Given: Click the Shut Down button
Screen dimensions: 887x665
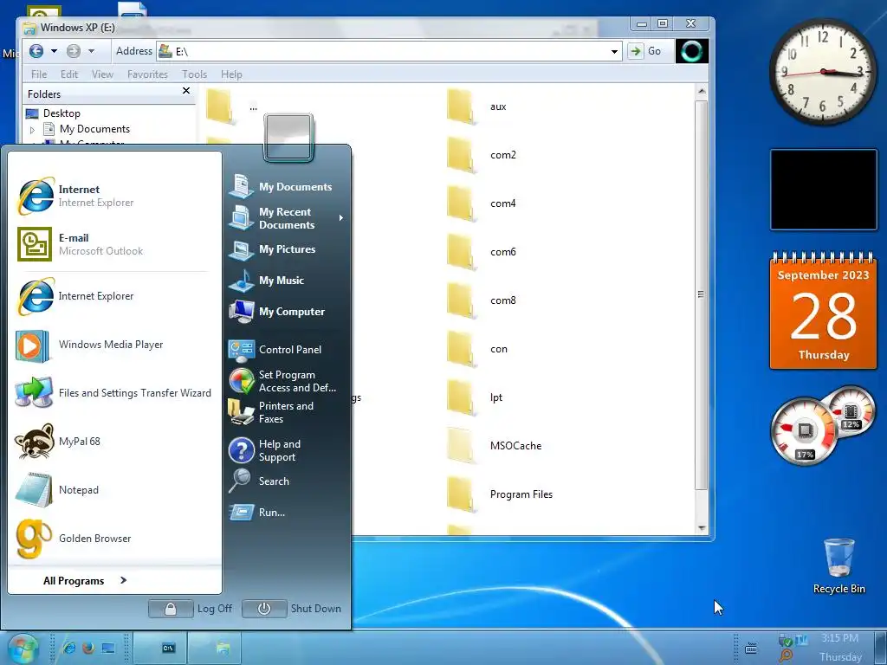Looking at the screenshot, I should (x=293, y=609).
